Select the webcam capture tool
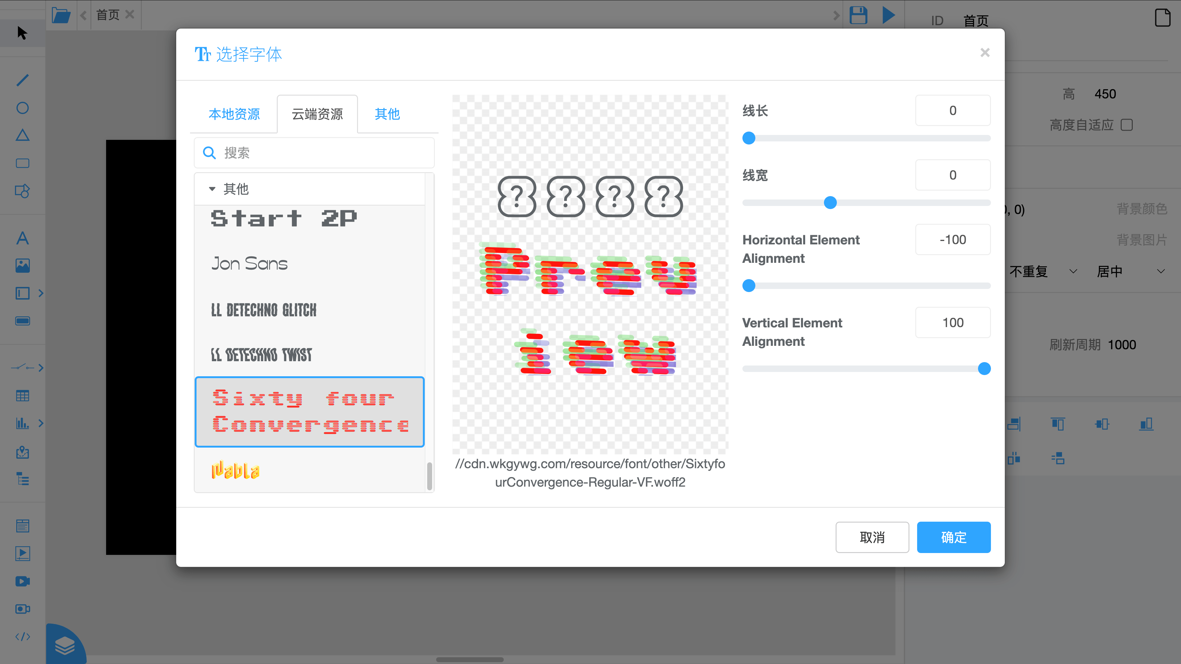1181x664 pixels. [22, 609]
